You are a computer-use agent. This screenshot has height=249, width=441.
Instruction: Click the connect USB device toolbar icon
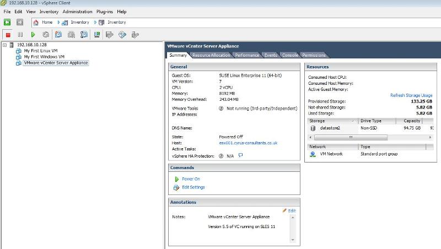[135, 35]
